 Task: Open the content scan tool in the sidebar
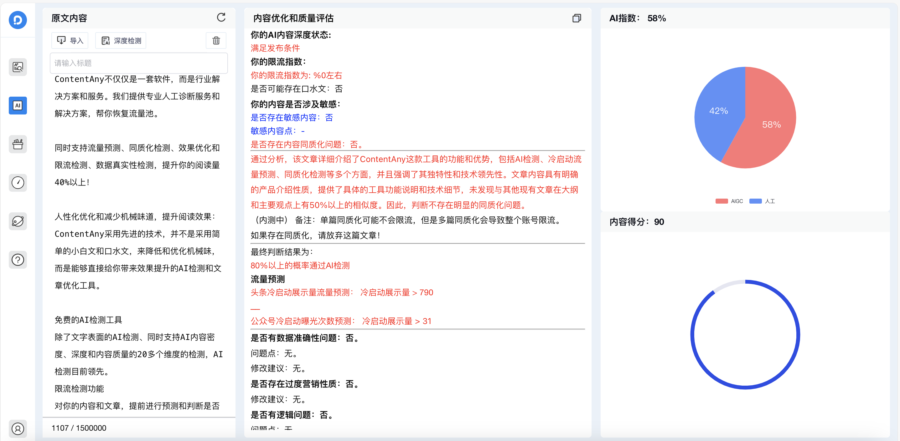click(x=18, y=67)
